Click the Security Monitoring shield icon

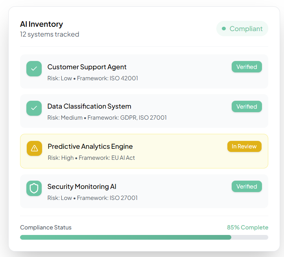(34, 188)
